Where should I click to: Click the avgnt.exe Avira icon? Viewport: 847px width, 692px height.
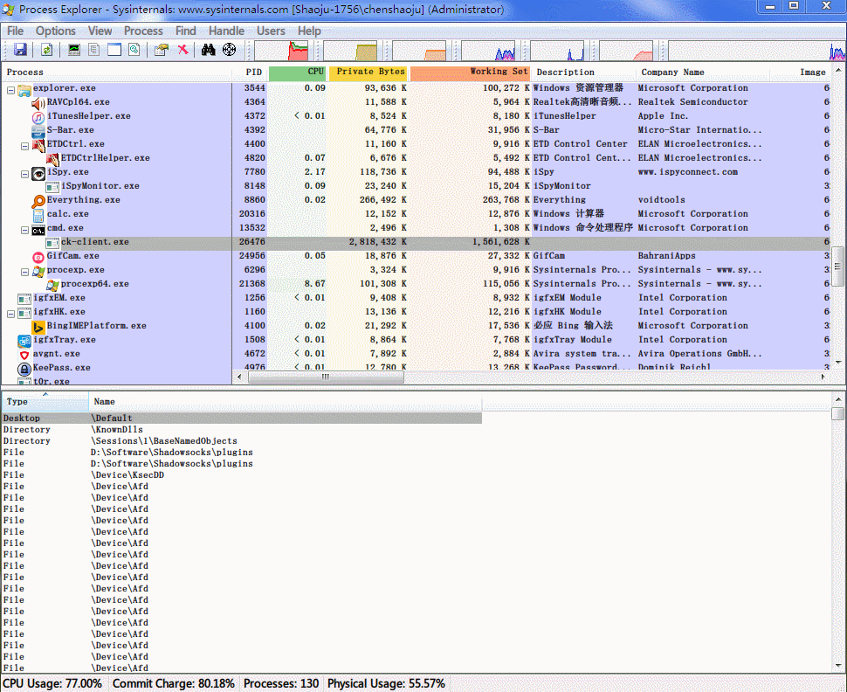click(24, 356)
